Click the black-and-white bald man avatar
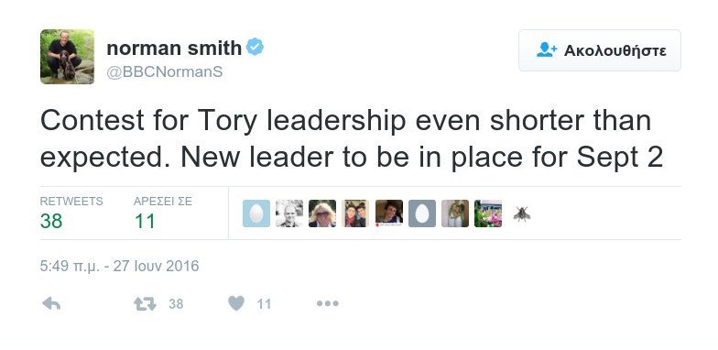The image size is (718, 350). [x=289, y=213]
